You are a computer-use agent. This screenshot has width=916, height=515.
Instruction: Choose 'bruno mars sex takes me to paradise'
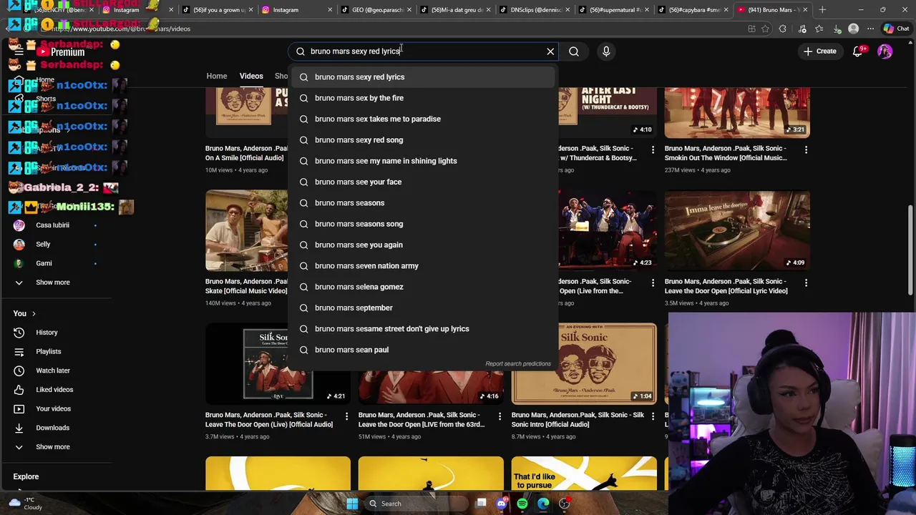[x=423, y=119]
